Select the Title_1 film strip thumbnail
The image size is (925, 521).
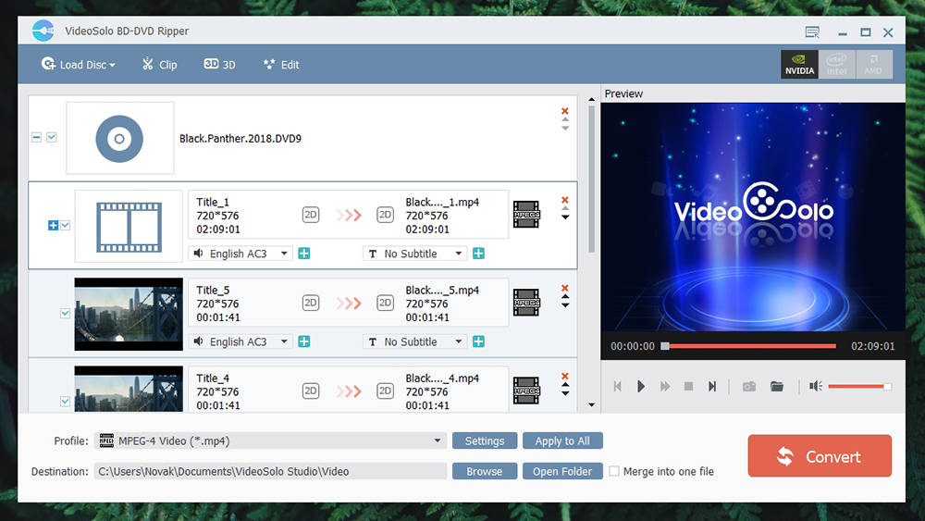click(x=129, y=226)
